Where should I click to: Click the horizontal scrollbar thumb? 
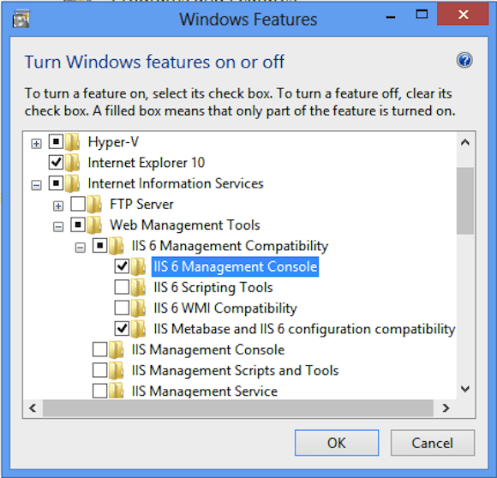(237, 408)
